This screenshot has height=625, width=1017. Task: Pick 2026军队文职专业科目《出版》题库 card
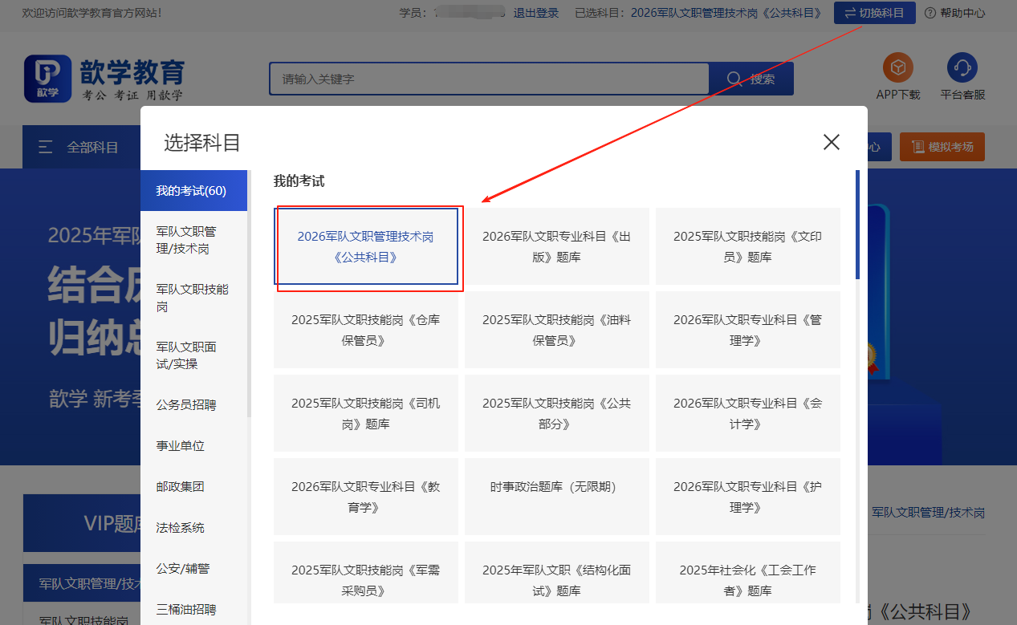tap(556, 247)
